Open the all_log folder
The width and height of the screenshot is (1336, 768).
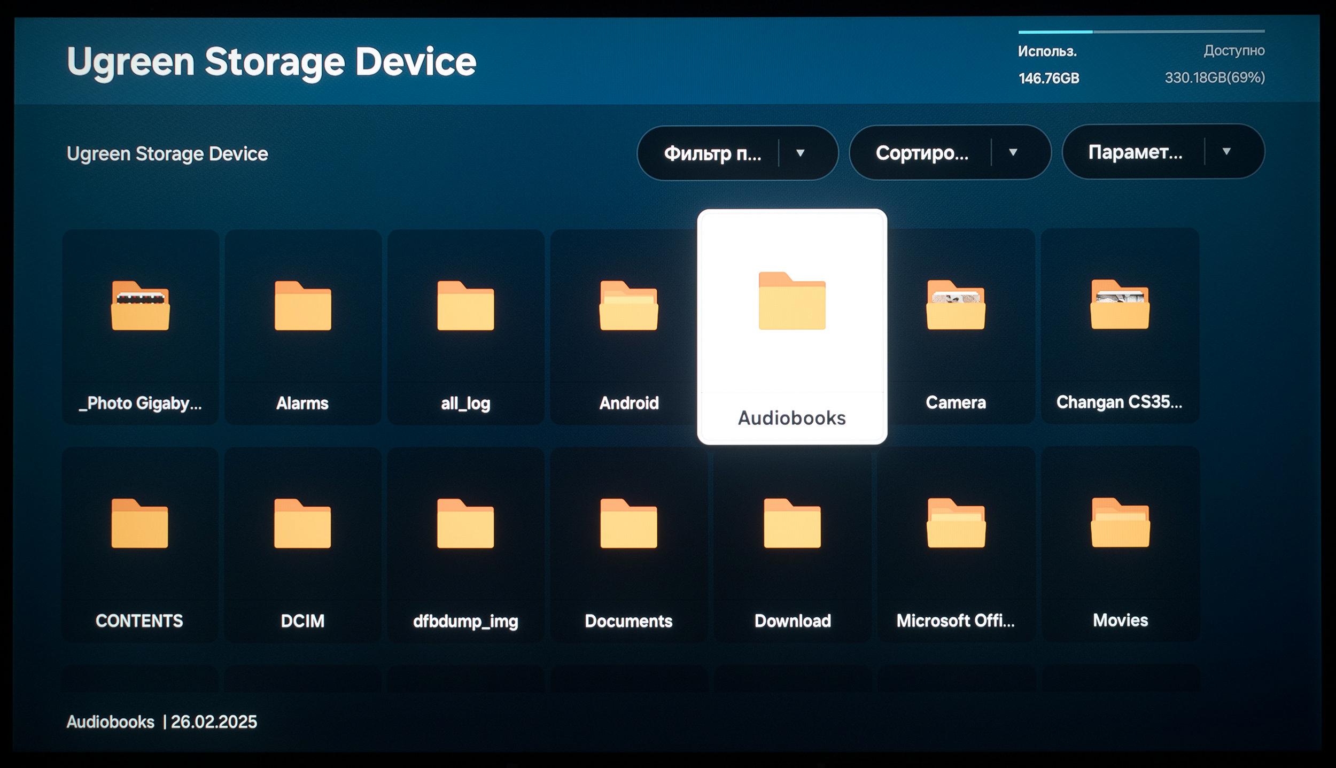click(465, 327)
